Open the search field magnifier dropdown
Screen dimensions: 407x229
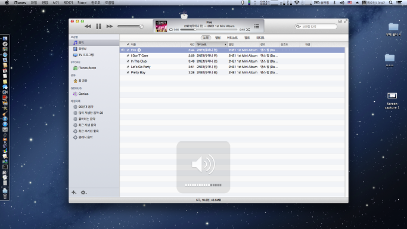coord(298,26)
